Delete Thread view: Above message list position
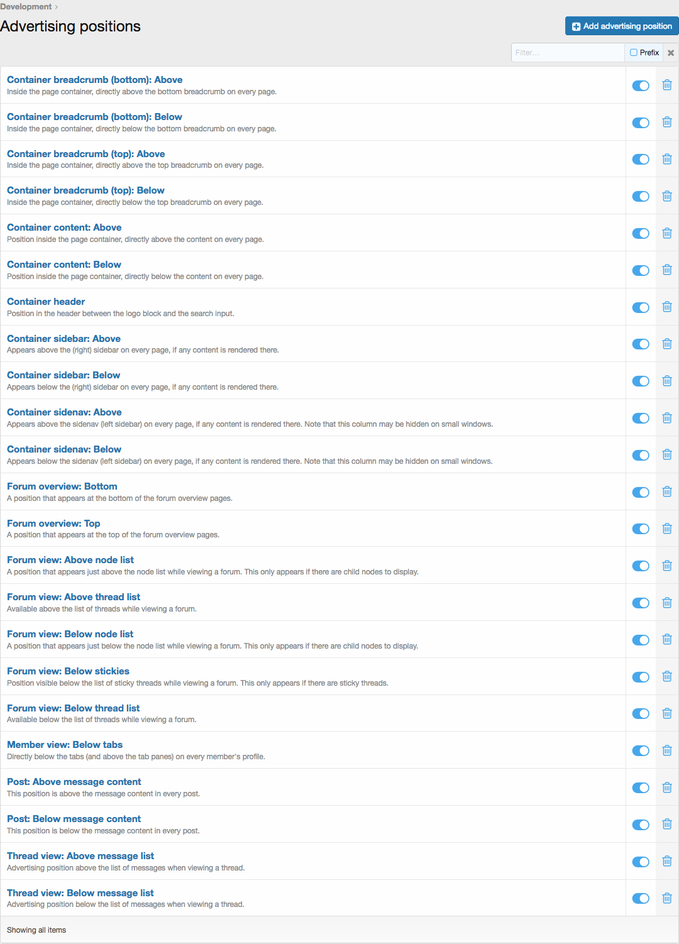The width and height of the screenshot is (679, 944). click(x=667, y=861)
